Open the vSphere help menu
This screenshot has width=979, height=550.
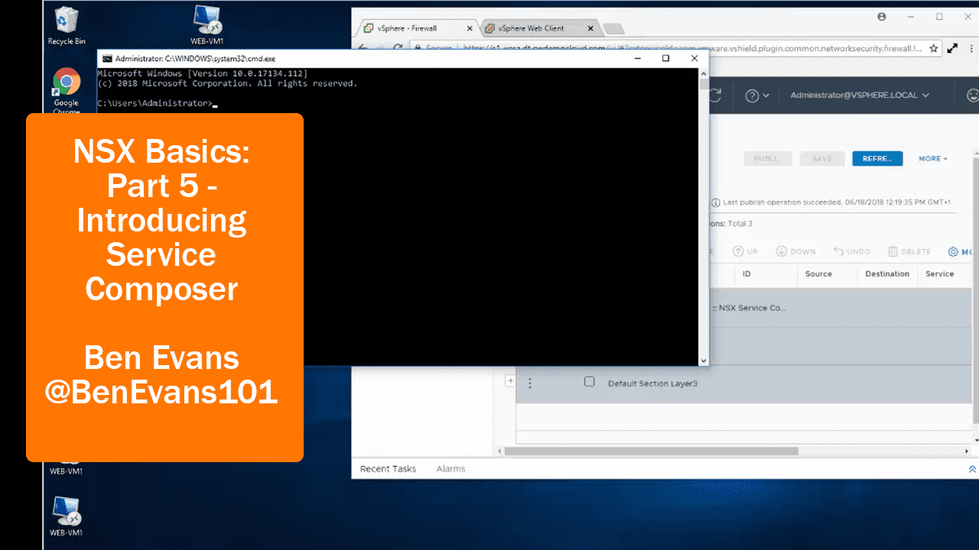(757, 95)
